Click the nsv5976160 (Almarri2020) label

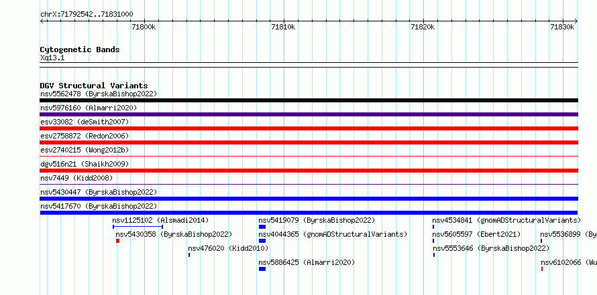(89, 108)
